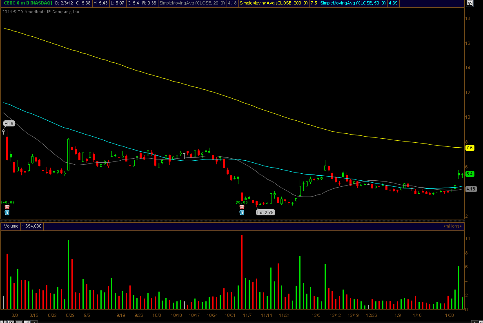
Task: Click the Lo: 2.75 price bubble
Action: click(x=265, y=212)
